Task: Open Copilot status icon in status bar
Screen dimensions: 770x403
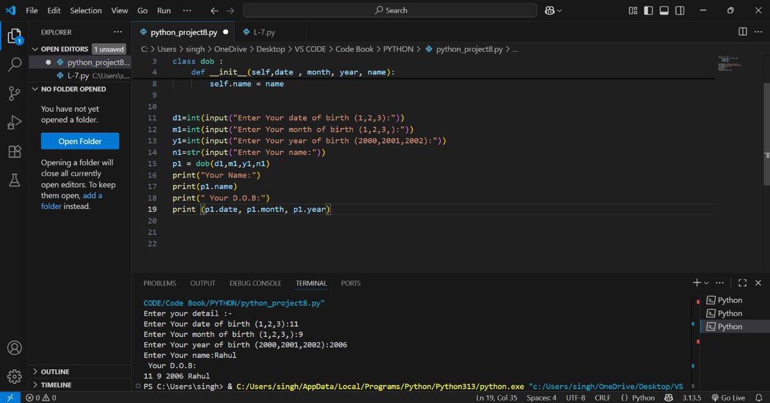Action: pos(669,397)
